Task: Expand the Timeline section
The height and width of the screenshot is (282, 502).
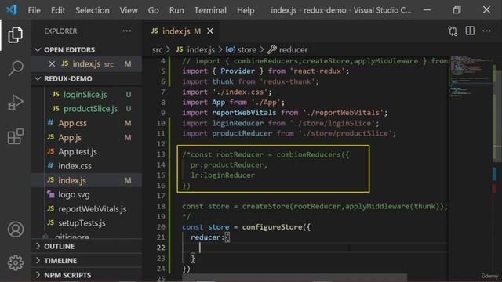Action: [38, 260]
